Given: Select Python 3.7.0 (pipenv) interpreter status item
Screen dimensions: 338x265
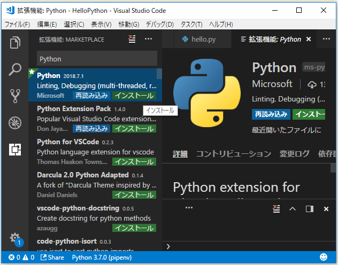Looking at the screenshot, I should 102,258.
